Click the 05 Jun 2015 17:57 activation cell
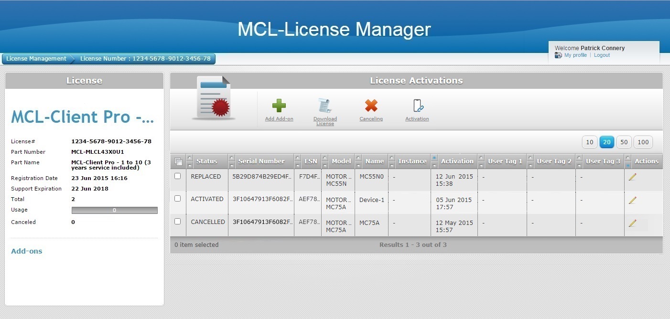The image size is (670, 319). [454, 203]
